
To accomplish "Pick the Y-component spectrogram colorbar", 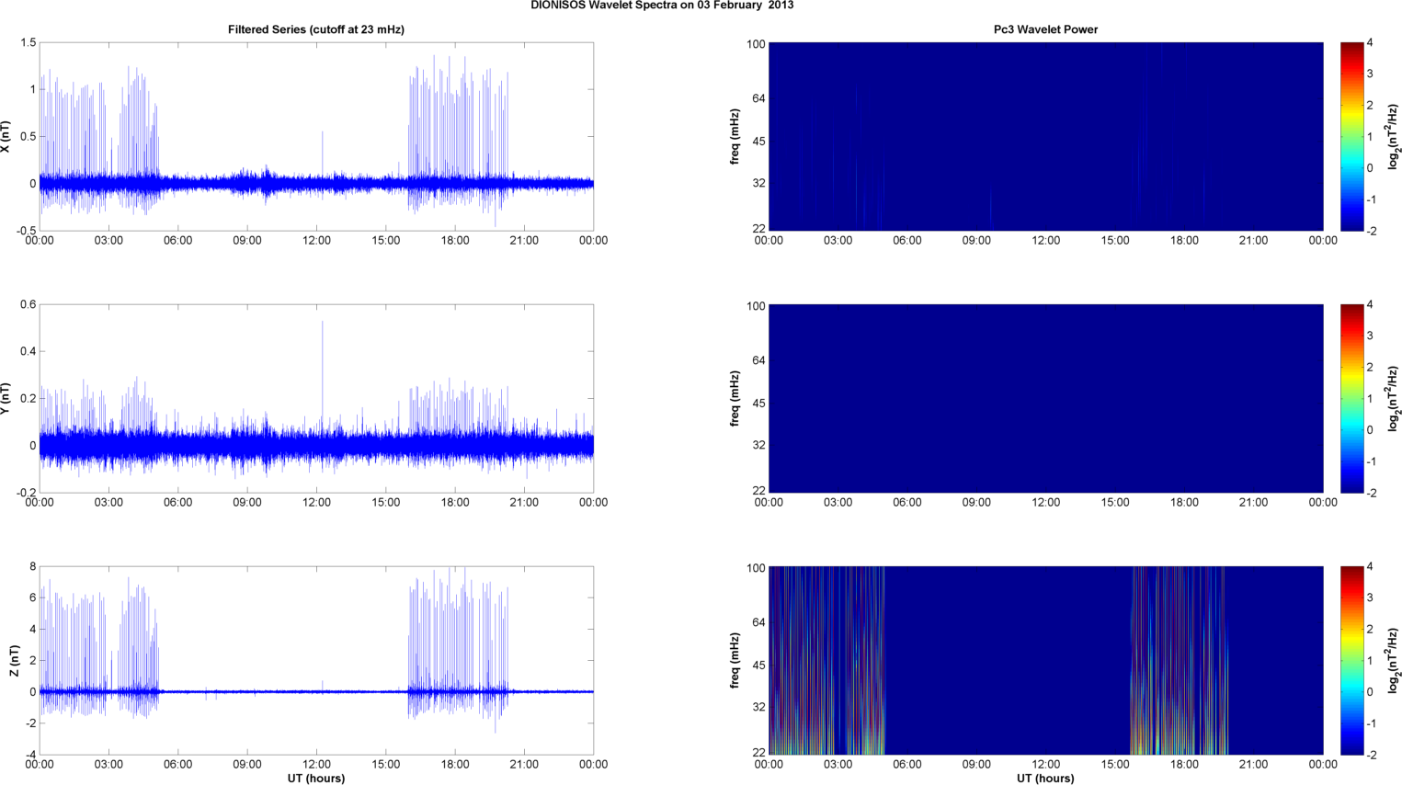I will coord(1351,398).
